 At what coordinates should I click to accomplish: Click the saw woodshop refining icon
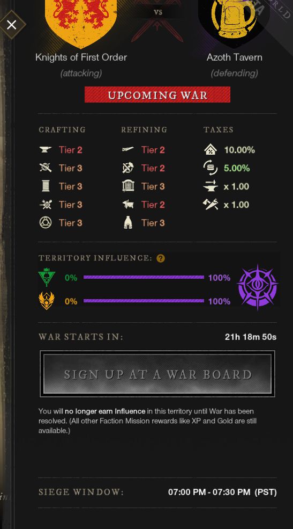coord(128,149)
